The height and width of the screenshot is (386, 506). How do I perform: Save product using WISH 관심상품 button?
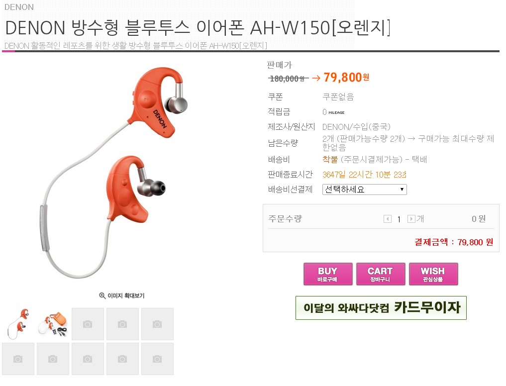point(433,274)
